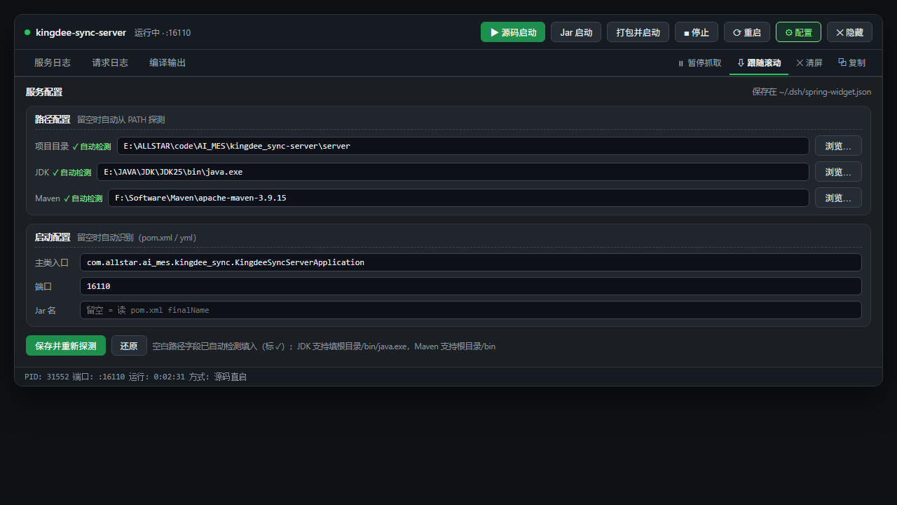This screenshot has height=505, width=897.
Task: Click the ~/.dsh/spring-widget.json save path text
Action: click(x=812, y=92)
